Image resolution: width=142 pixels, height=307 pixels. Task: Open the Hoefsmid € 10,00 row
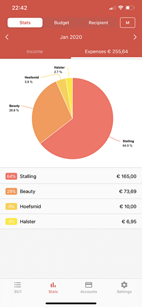[x=71, y=206]
